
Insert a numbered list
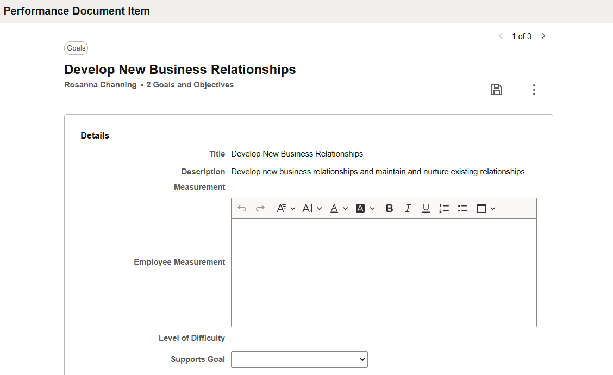(444, 208)
